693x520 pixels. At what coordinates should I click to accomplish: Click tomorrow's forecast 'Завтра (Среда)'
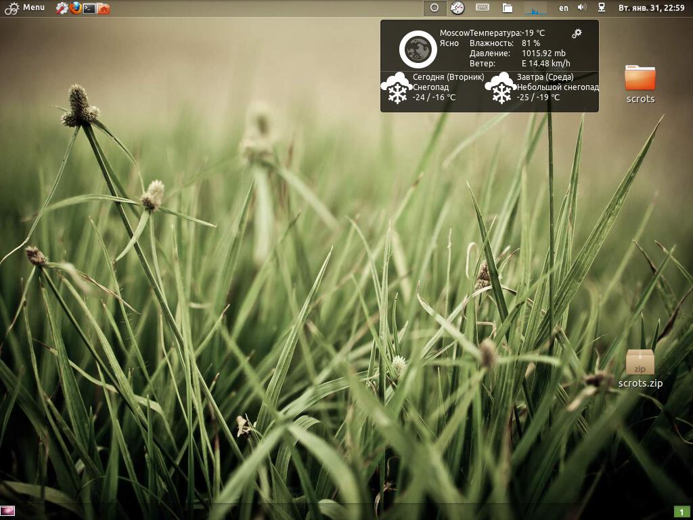point(545,77)
